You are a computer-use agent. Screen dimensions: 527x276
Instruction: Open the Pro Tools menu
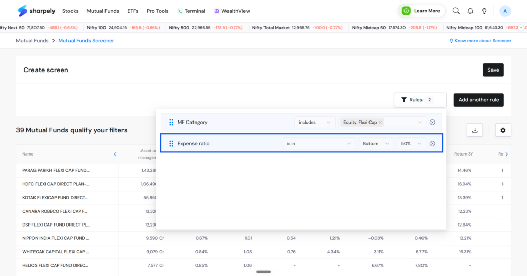157,11
